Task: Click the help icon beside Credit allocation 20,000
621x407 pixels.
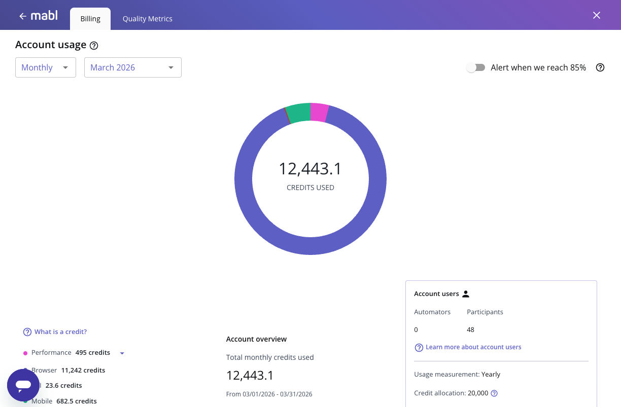Action: pyautogui.click(x=494, y=393)
